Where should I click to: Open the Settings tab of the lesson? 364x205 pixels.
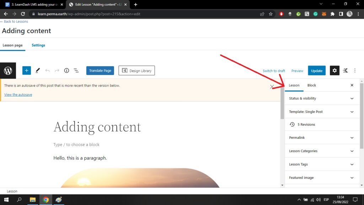click(38, 45)
